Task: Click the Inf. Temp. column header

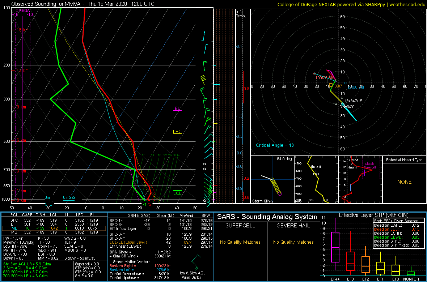Action: click(241, 14)
